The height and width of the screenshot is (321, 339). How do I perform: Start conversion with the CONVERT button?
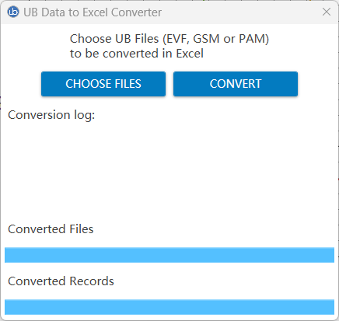coord(236,84)
